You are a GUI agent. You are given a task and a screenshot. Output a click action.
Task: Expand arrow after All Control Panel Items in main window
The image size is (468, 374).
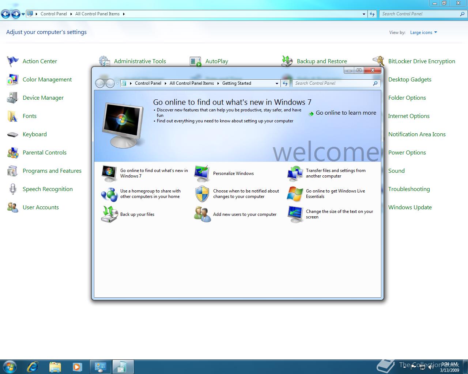(124, 14)
